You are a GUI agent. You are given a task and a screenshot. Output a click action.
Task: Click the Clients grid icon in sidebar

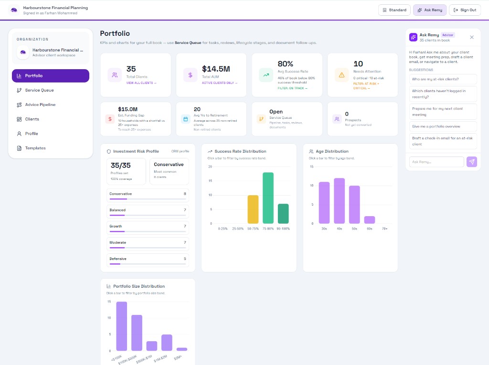pyautogui.click(x=19, y=119)
